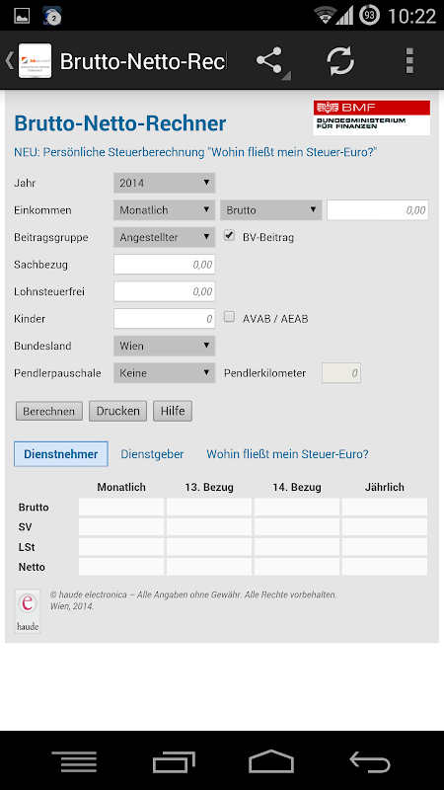Open the three-dot overflow menu

(x=409, y=61)
